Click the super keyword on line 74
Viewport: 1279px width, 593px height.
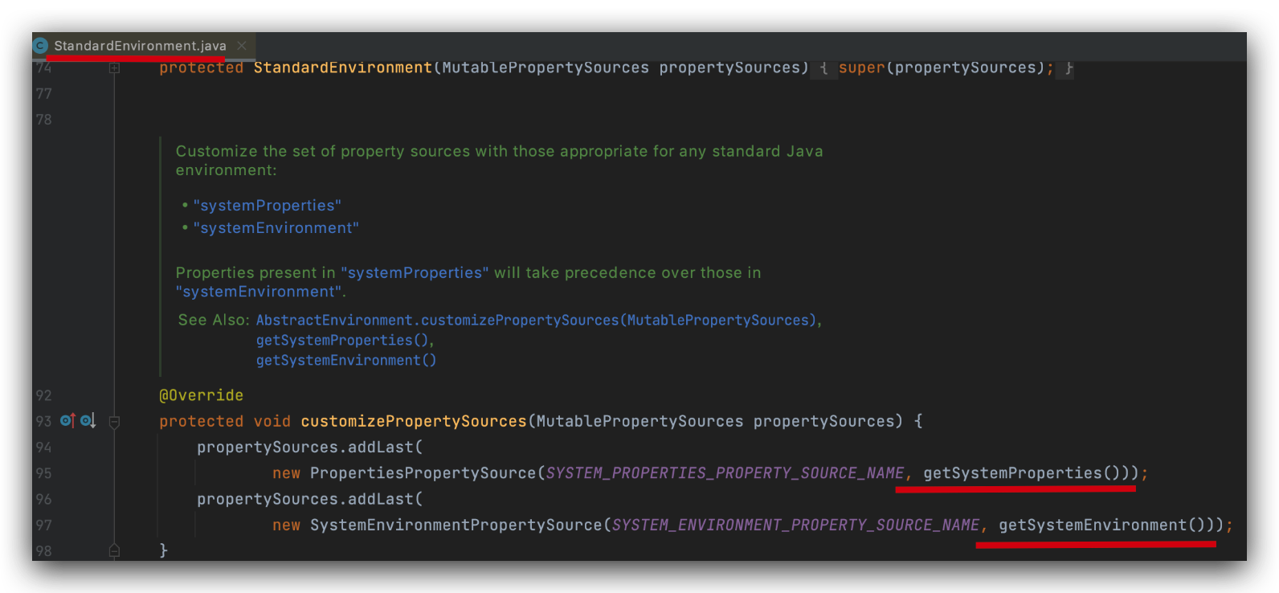click(x=861, y=67)
